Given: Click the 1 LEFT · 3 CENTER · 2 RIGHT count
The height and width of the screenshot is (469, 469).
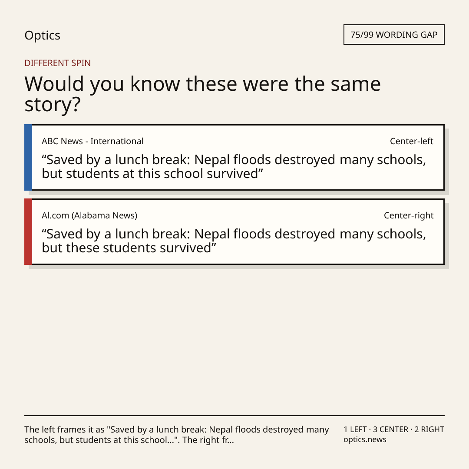Looking at the screenshot, I should [x=394, y=429].
